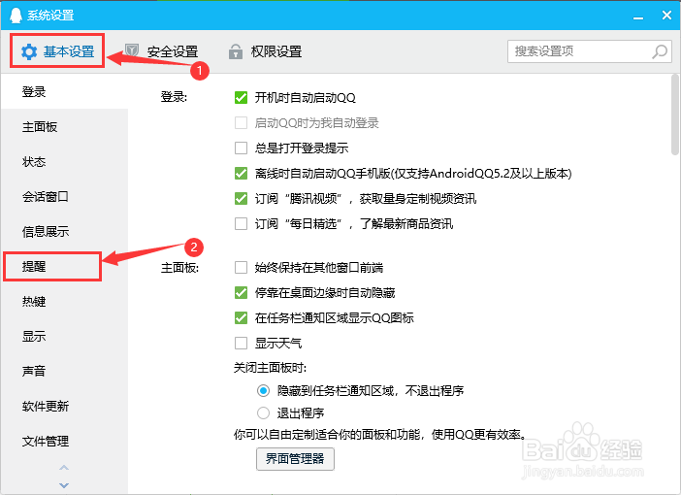Image resolution: width=681 pixels, height=495 pixels.
Task: Select 退出程序 radio option
Action: pyautogui.click(x=263, y=412)
